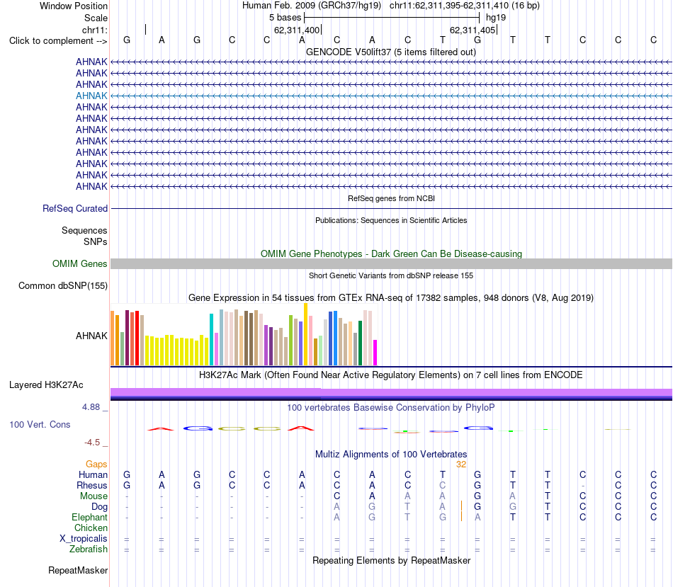Viewport: 673px width, 587px height.
Task: Click the RefSeq Curated horizontal gene line
Action: click(391, 209)
